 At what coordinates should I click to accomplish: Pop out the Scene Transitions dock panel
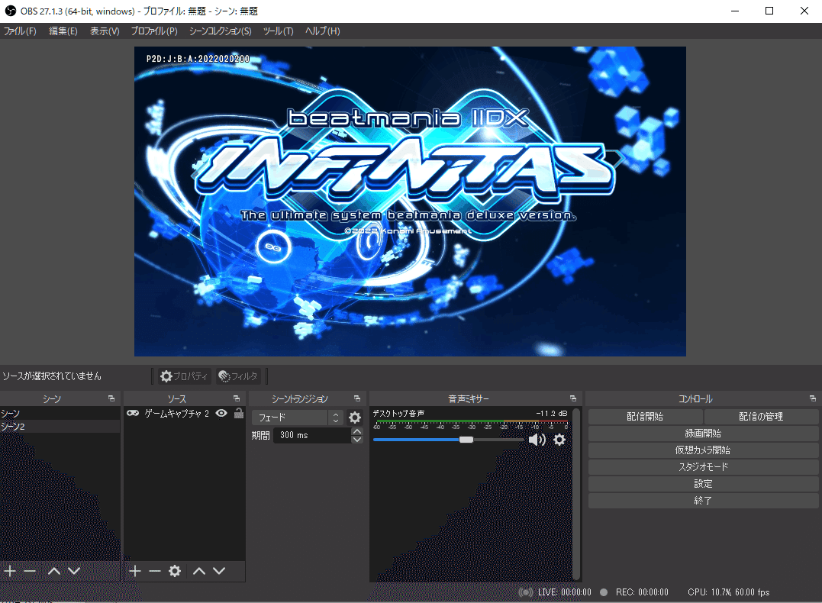click(357, 398)
